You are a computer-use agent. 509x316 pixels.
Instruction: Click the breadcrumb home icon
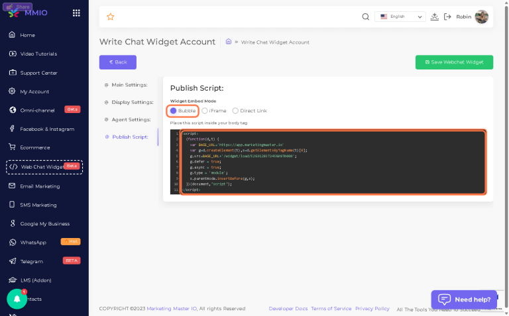click(229, 42)
